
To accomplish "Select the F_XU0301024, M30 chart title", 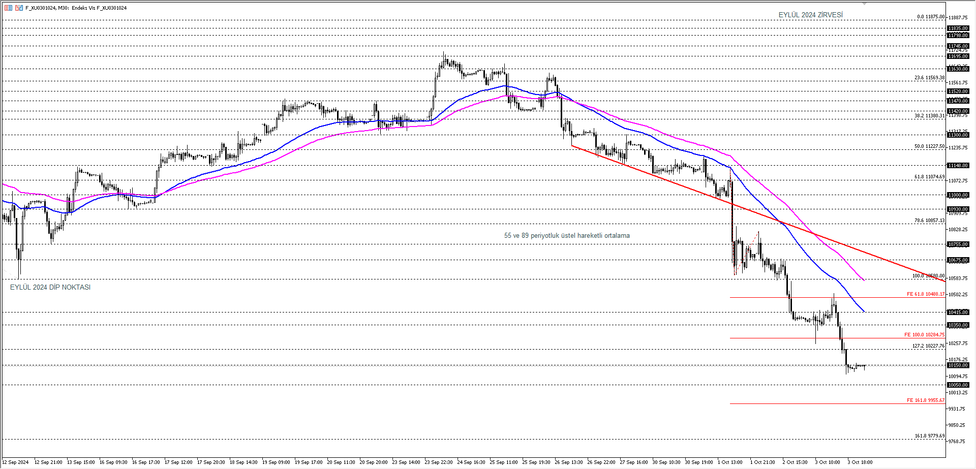I will (76, 8).
